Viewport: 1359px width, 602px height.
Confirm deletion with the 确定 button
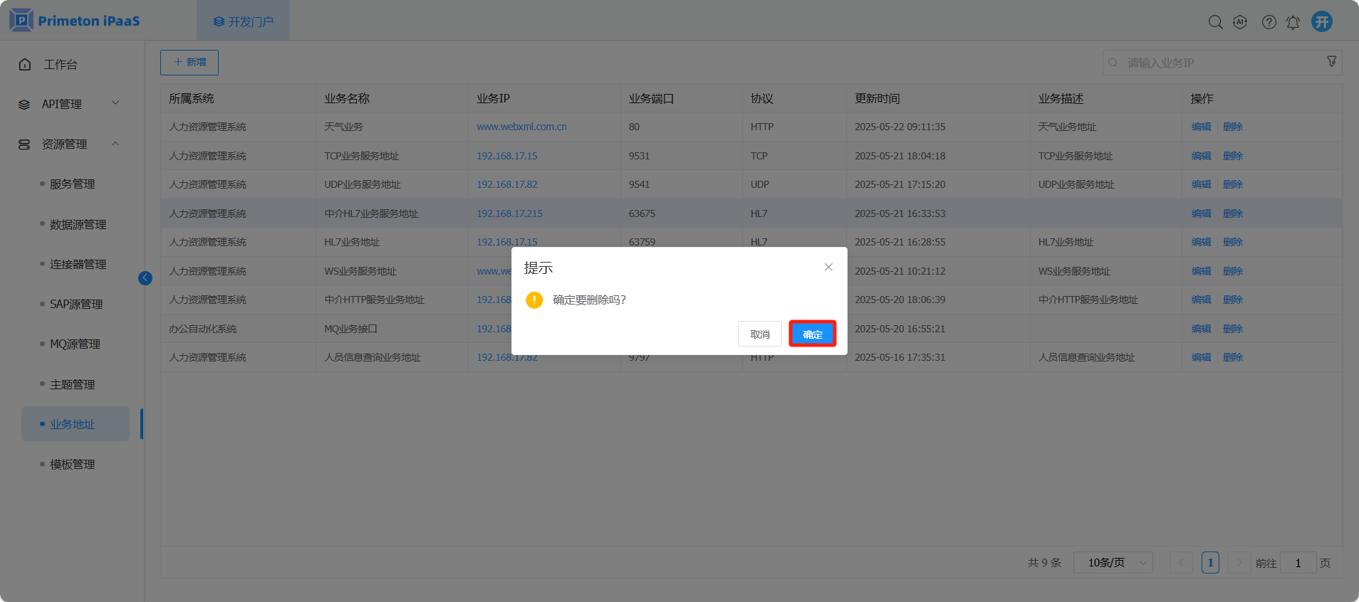pyautogui.click(x=812, y=334)
